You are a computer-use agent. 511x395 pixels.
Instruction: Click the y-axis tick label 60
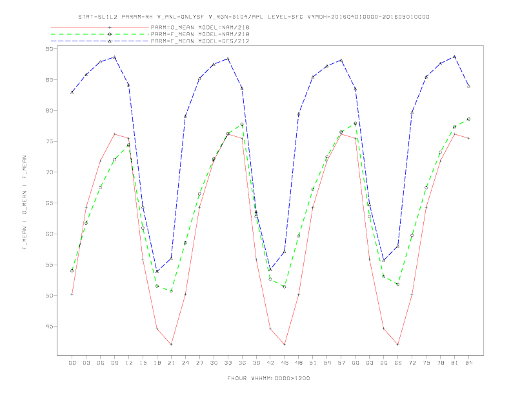(49, 234)
